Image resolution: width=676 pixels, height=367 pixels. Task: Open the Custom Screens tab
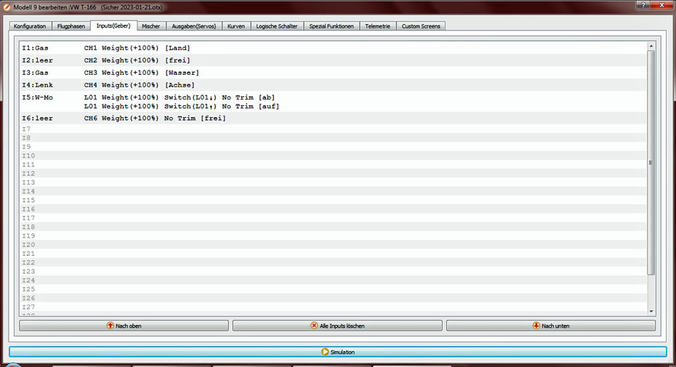(421, 26)
